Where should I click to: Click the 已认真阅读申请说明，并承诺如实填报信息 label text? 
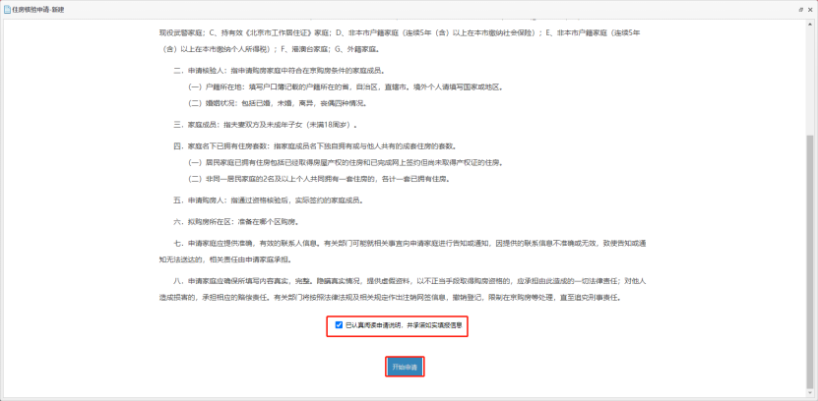tap(404, 325)
